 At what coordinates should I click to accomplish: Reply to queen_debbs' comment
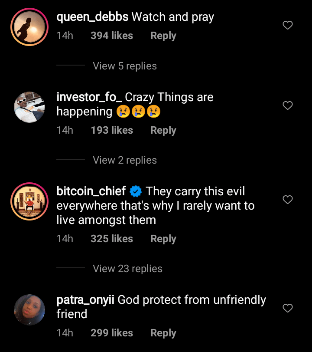163,36
